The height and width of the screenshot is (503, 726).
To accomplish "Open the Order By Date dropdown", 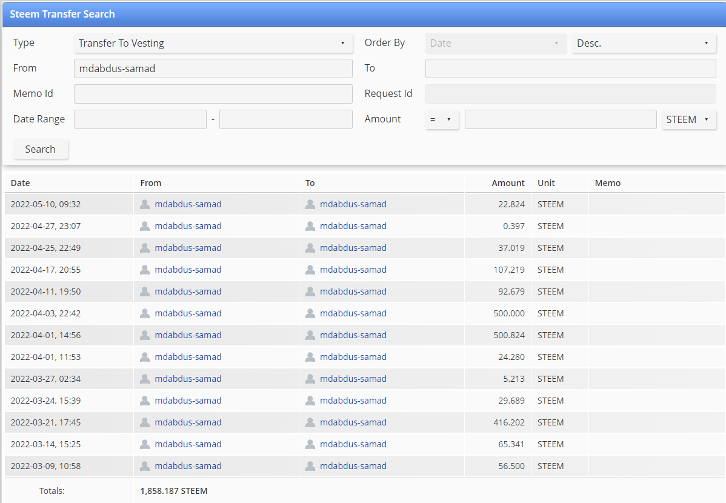I will (496, 43).
